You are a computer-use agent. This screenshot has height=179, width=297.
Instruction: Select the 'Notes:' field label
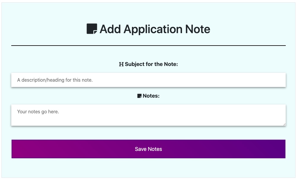[151, 96]
